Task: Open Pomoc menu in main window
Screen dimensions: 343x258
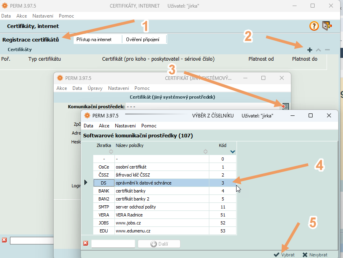Action: [x=66, y=16]
